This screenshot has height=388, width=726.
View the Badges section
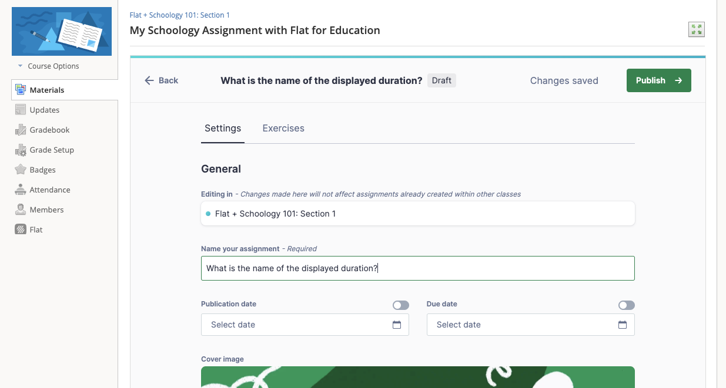[x=41, y=170]
